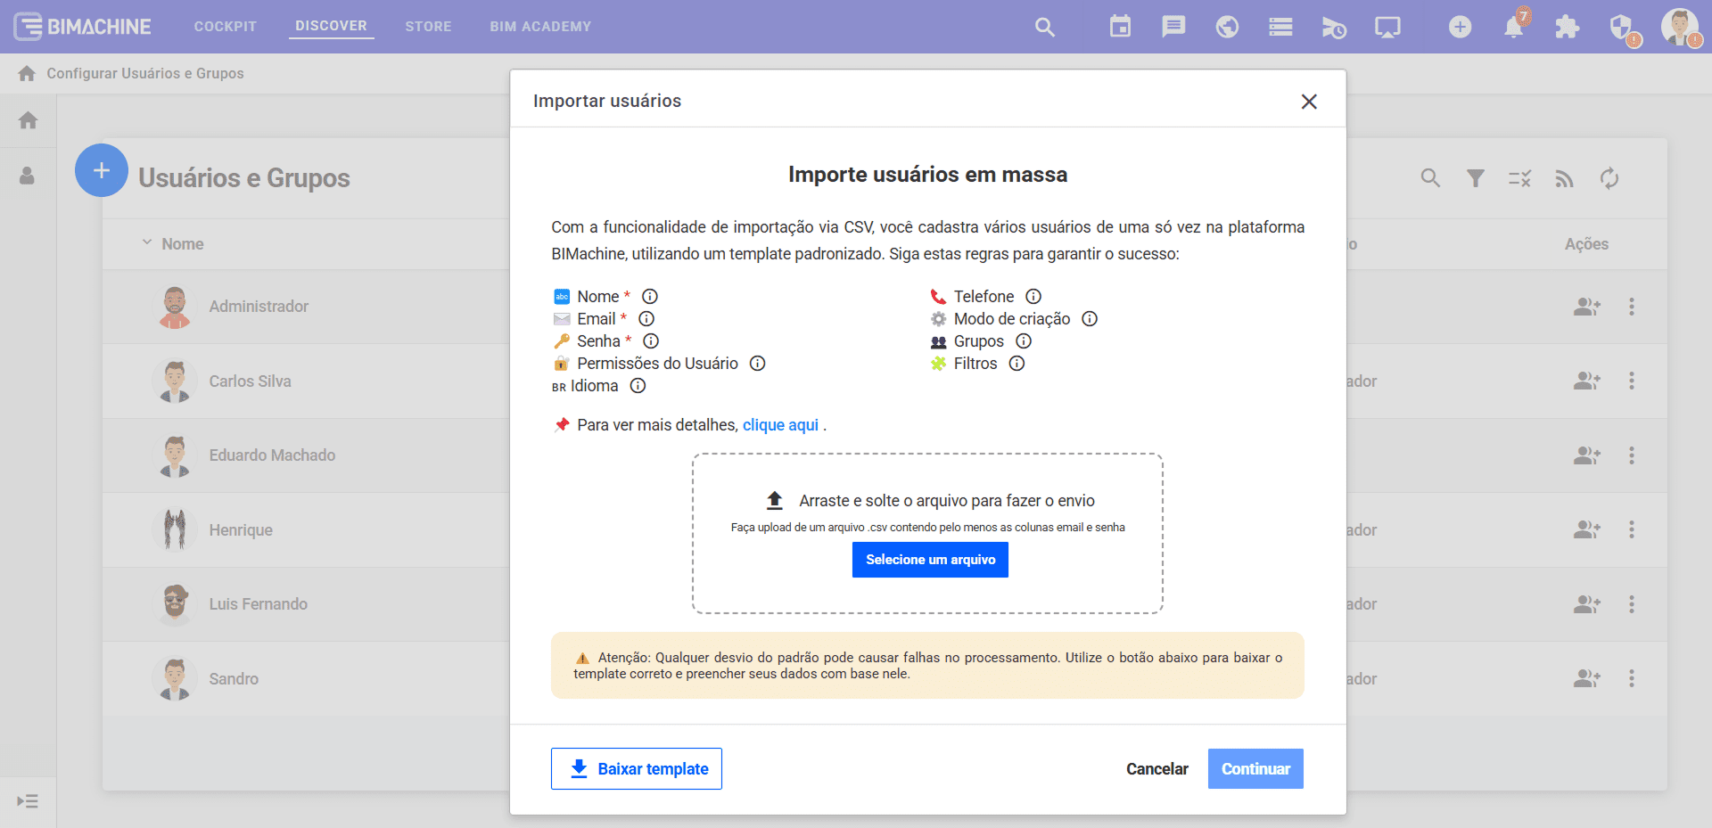Click info icon beside Modo de criação
Viewport: 1712px width, 828px height.
[x=1090, y=319]
